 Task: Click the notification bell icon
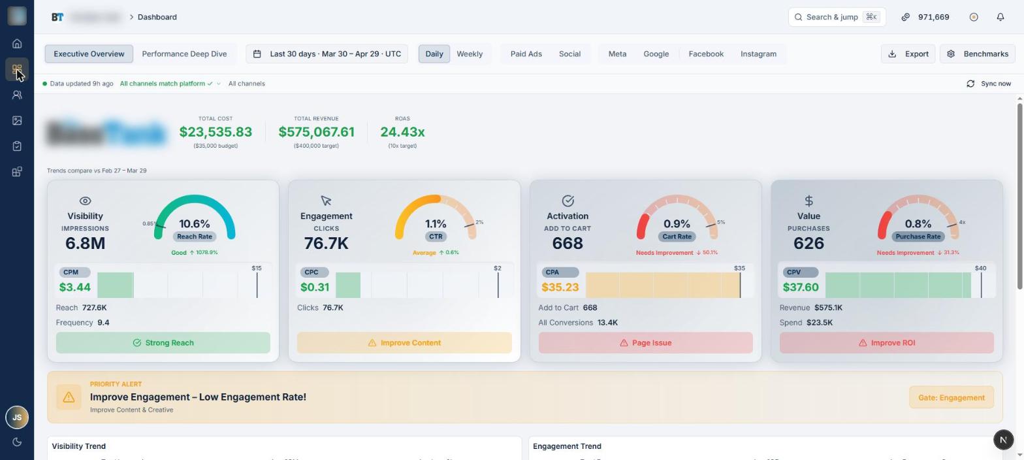click(1000, 17)
